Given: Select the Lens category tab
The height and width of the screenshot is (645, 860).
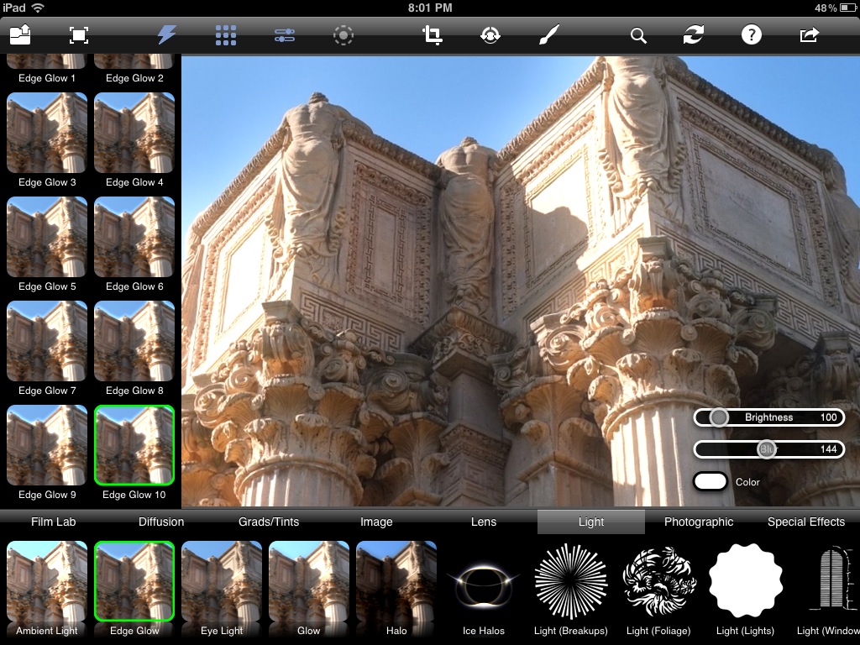Looking at the screenshot, I should coord(484,522).
